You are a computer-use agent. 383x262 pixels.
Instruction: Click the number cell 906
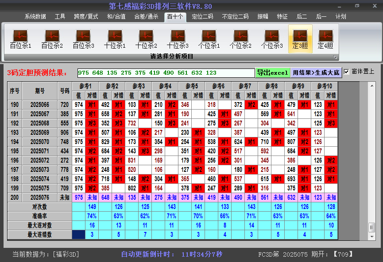pos(65,133)
